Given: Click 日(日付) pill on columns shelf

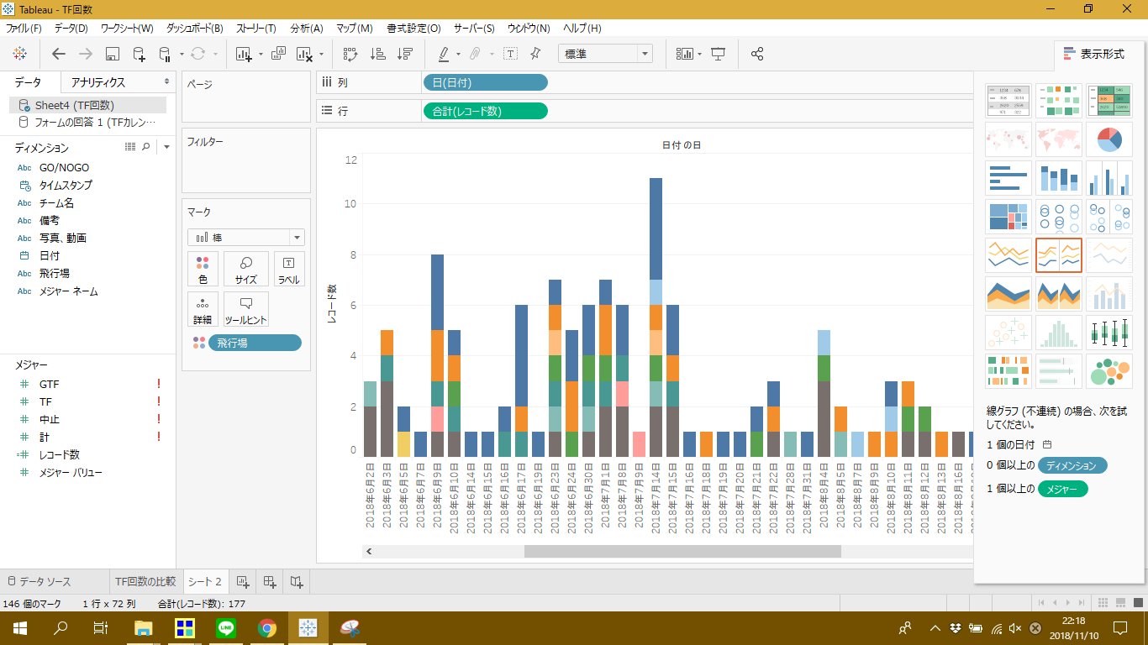Looking at the screenshot, I should (485, 82).
